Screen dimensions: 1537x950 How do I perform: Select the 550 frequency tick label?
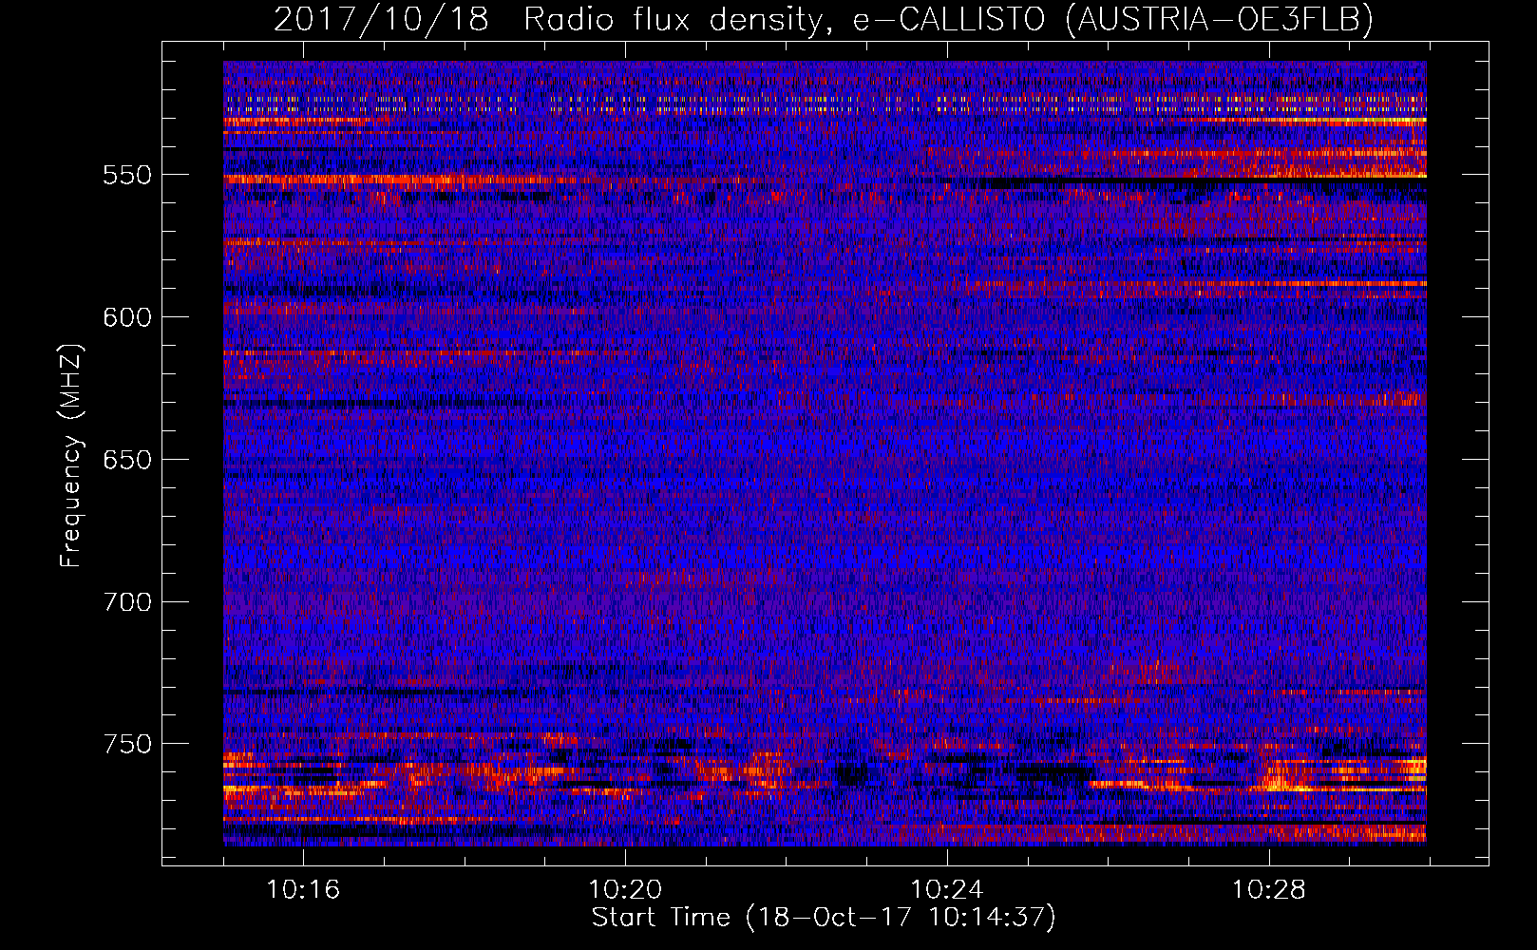[x=127, y=175]
